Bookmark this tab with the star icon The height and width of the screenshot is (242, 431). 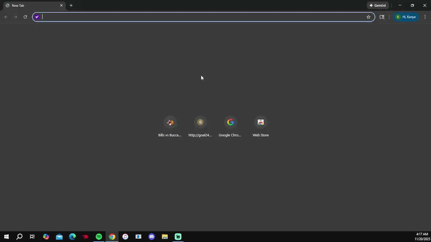368,17
